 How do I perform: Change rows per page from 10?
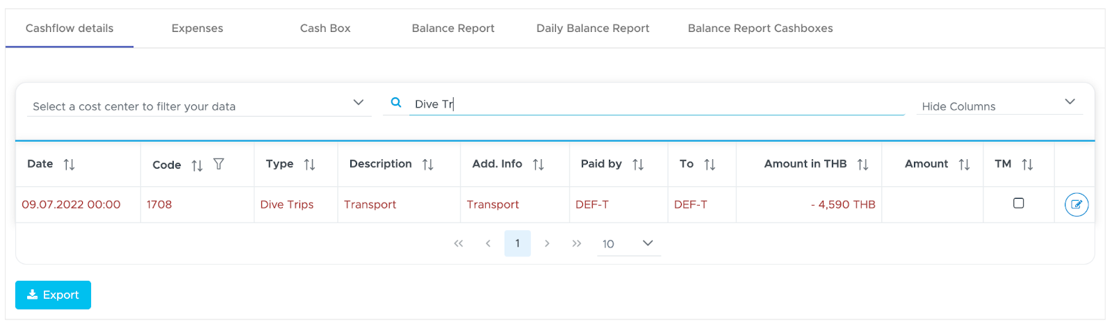[x=629, y=244]
